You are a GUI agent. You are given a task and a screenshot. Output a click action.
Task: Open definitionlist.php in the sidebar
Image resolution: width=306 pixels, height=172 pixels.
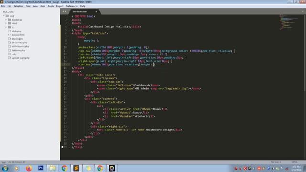[x=21, y=46]
